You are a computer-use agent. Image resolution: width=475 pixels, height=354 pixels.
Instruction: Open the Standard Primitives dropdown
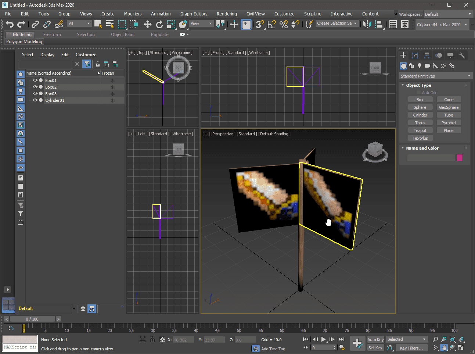435,76
